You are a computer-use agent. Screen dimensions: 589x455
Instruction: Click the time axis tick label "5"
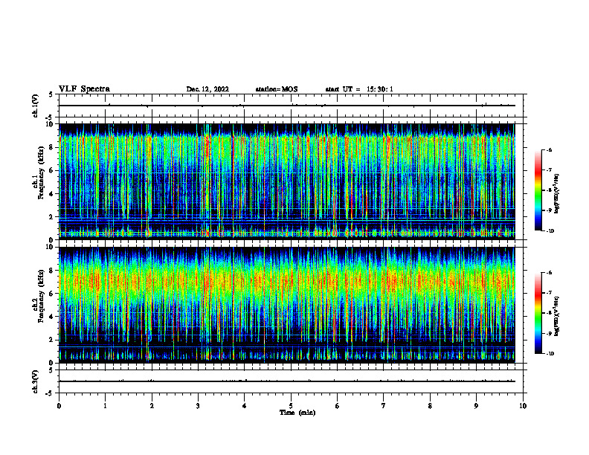pos(291,406)
